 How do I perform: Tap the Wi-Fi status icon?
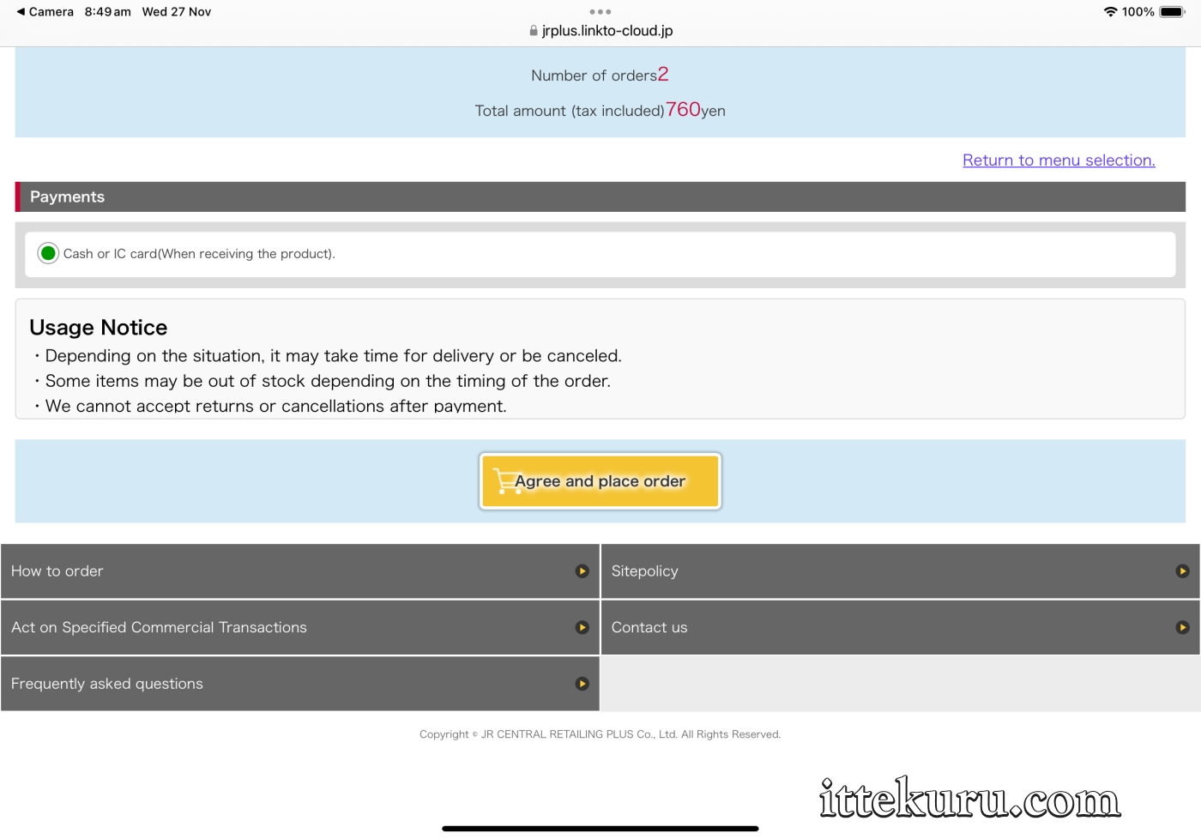tap(1110, 12)
